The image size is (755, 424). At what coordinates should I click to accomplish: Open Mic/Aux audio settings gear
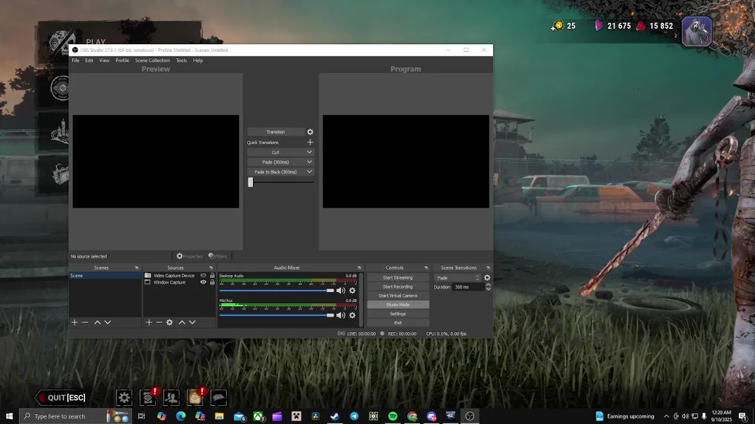pos(352,315)
